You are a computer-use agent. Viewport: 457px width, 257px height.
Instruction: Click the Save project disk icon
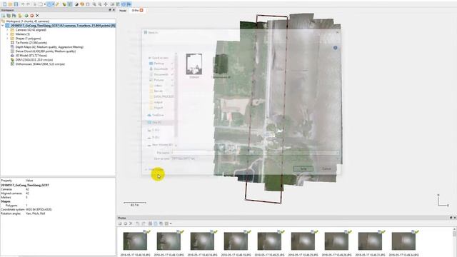click(16, 4)
